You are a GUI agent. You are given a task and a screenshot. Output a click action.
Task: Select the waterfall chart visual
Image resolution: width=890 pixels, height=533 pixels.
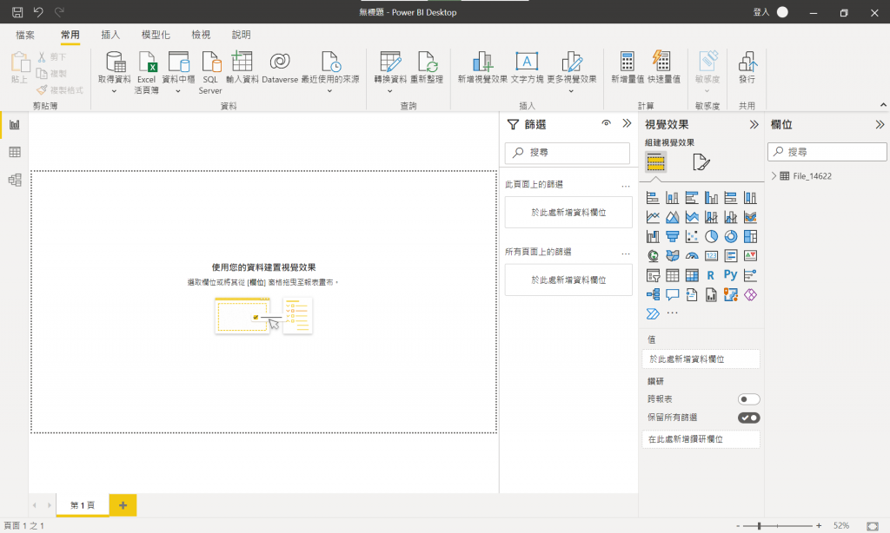653,236
